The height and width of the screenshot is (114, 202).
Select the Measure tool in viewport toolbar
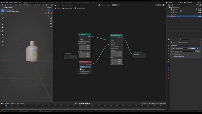[x=3, y=35]
